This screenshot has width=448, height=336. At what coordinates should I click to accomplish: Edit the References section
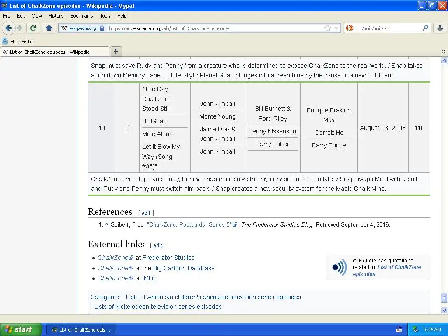click(146, 213)
